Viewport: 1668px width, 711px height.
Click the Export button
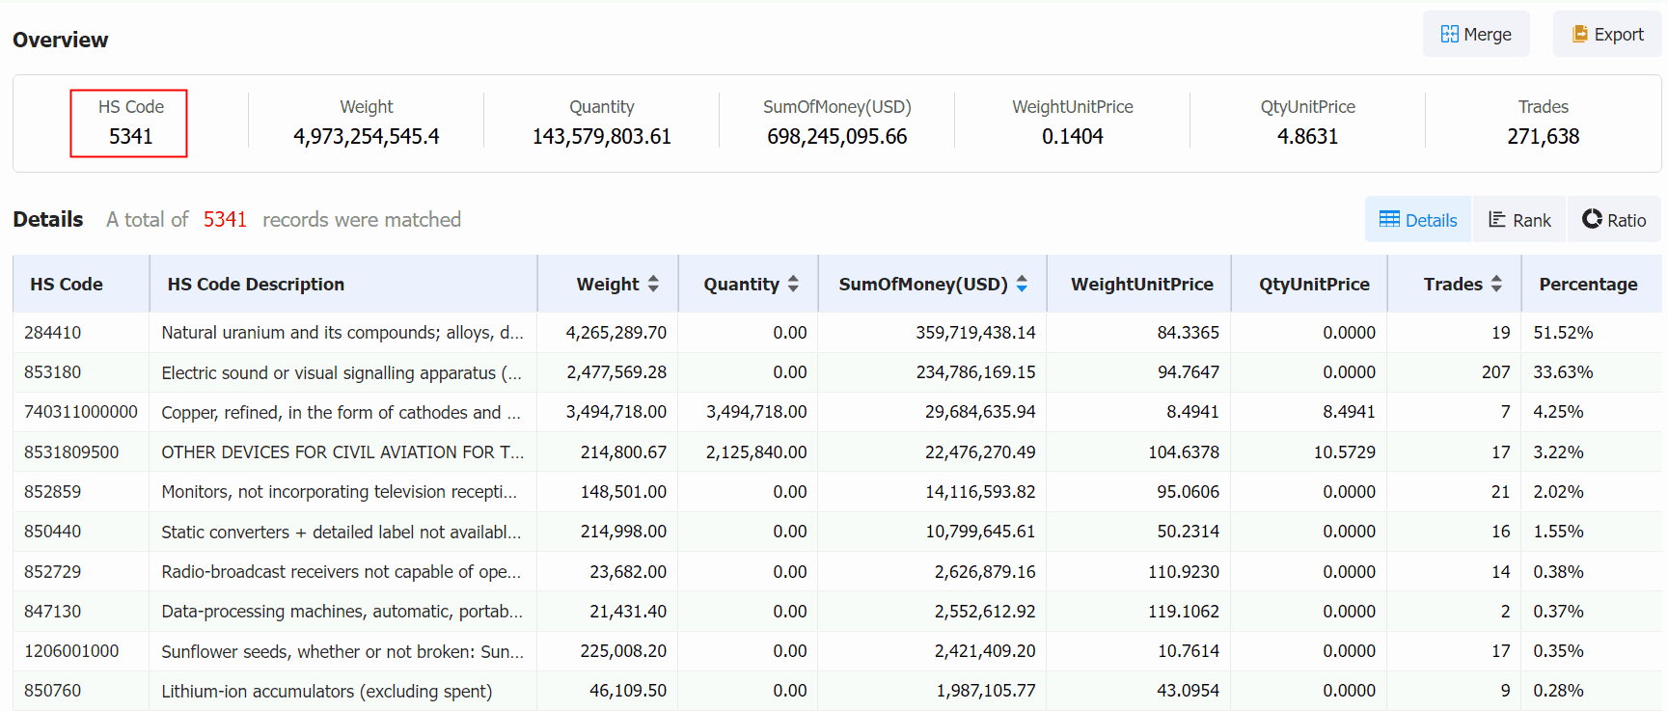pyautogui.click(x=1607, y=35)
